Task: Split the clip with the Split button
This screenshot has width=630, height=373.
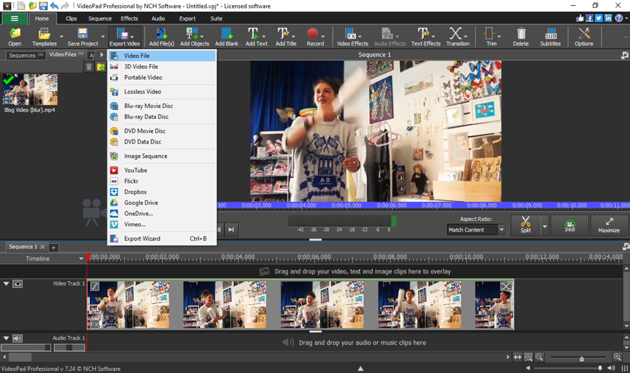Action: click(525, 225)
